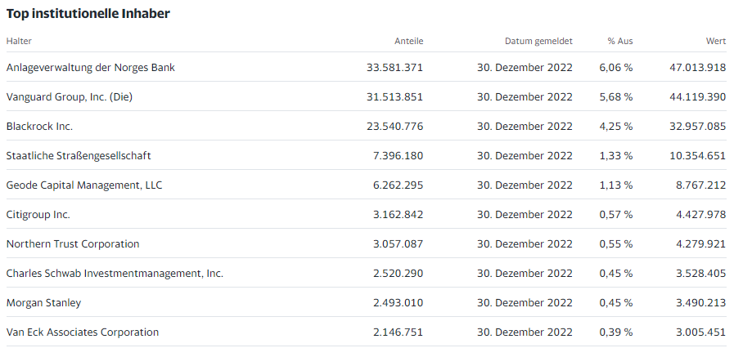The image size is (743, 348).
Task: Click the Anteile column header
Action: 409,41
